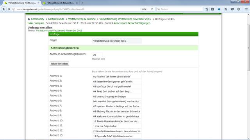Edit Antwort 1 field with feiveline
Screen dimensions: 250x140
point(117,77)
